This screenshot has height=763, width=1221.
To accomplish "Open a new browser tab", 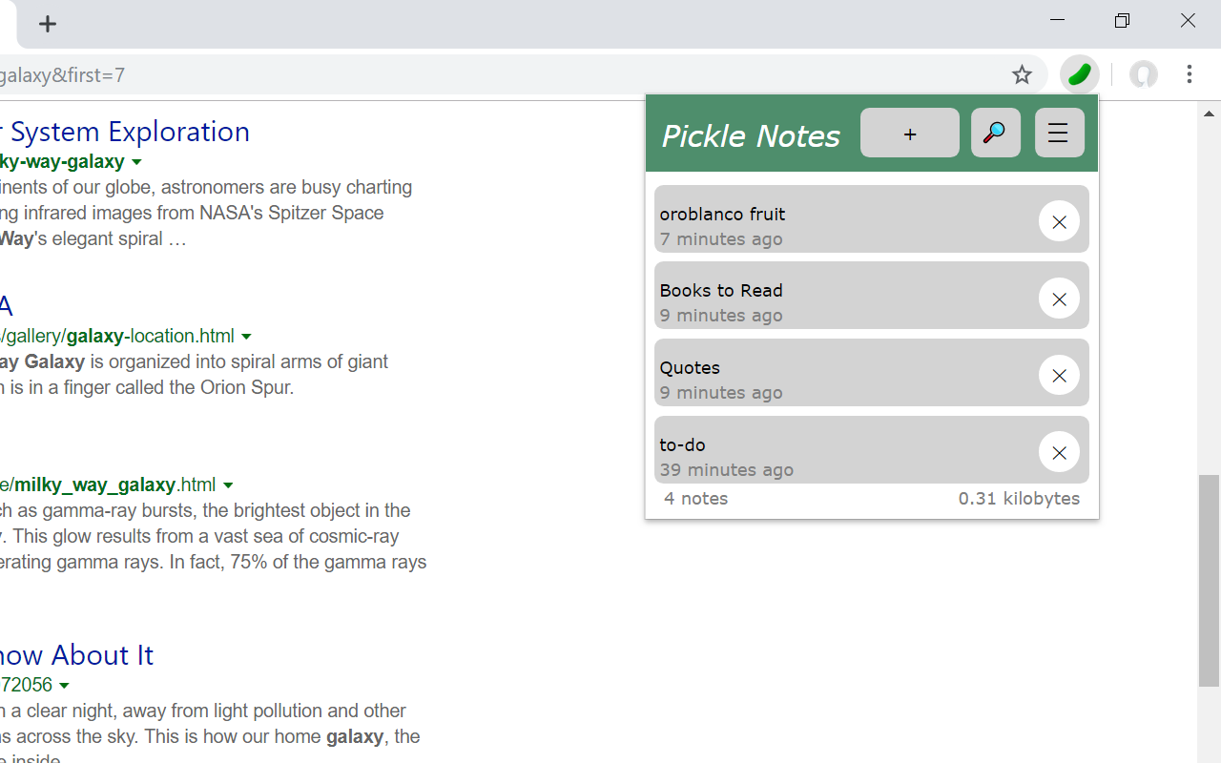I will tap(48, 23).
